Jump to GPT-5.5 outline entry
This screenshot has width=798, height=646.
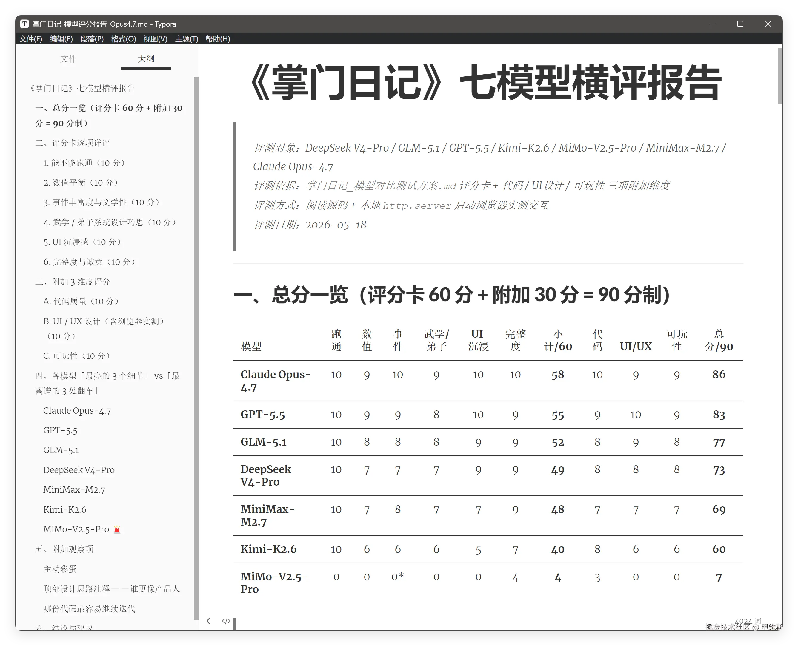pyautogui.click(x=60, y=430)
